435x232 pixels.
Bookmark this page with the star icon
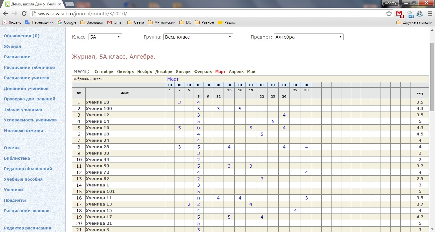389,14
